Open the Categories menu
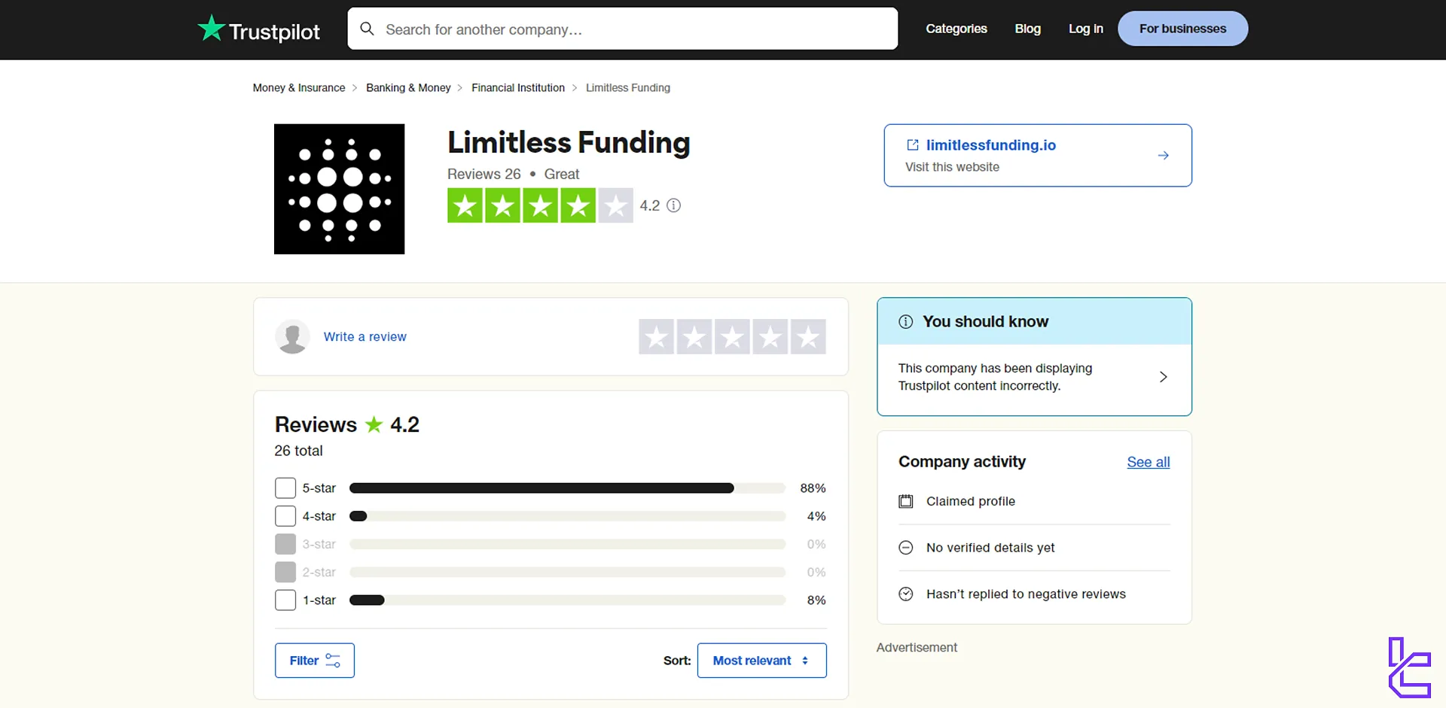 pos(956,29)
